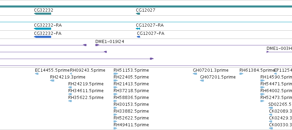Click the RH22405.5prime EST arrow
292x130 pixels.
tap(116, 81)
